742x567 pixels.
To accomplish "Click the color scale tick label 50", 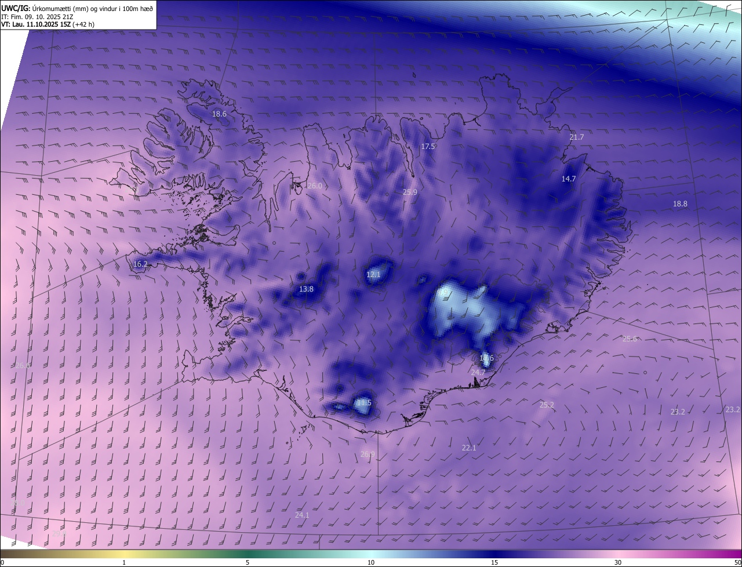I will pos(737,563).
